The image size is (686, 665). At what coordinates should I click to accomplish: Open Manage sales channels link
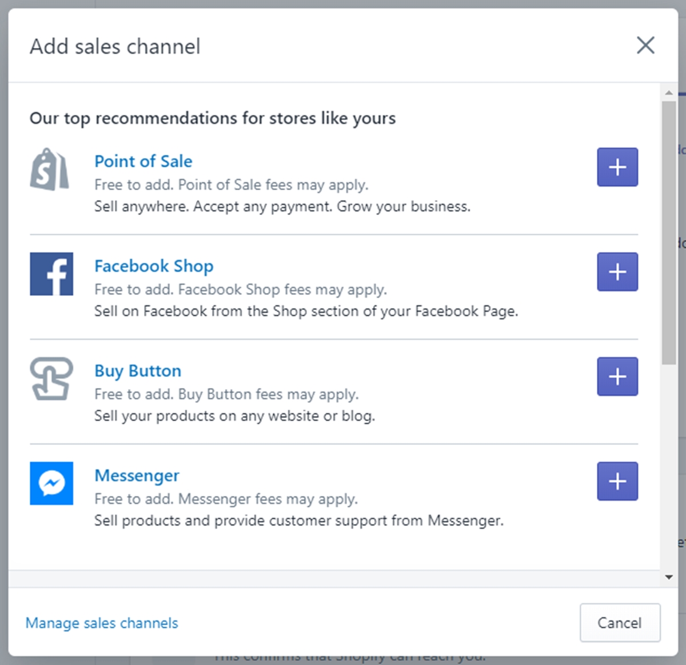click(x=102, y=623)
